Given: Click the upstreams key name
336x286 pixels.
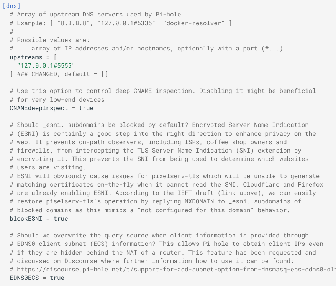Looking at the screenshot, I should 26,57.
